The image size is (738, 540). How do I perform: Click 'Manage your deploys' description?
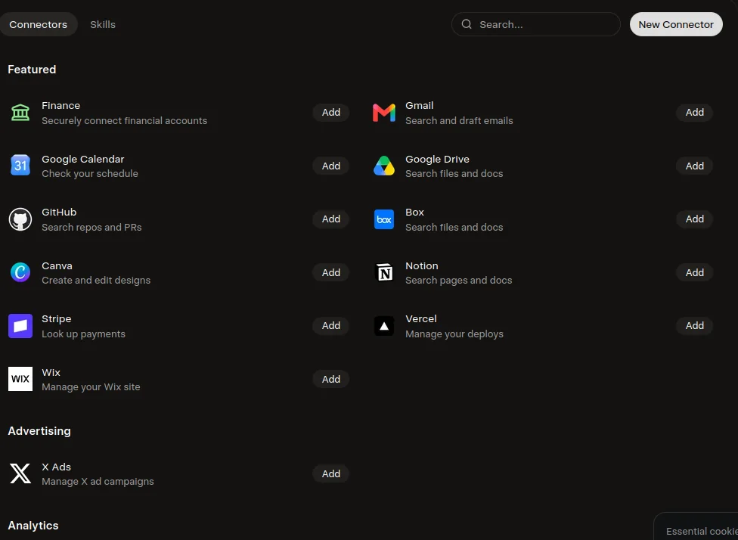(454, 334)
